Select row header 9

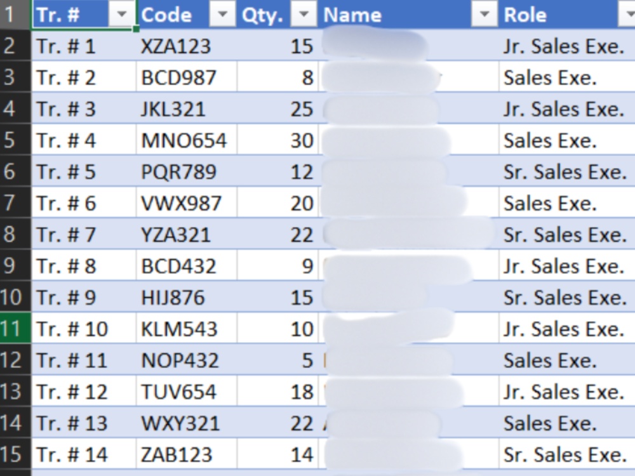click(15, 265)
